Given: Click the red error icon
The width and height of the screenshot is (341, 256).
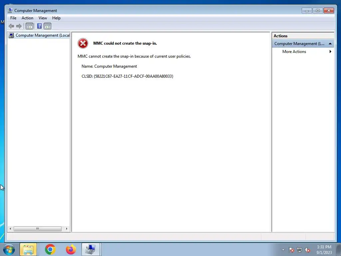Looking at the screenshot, I should point(83,43).
